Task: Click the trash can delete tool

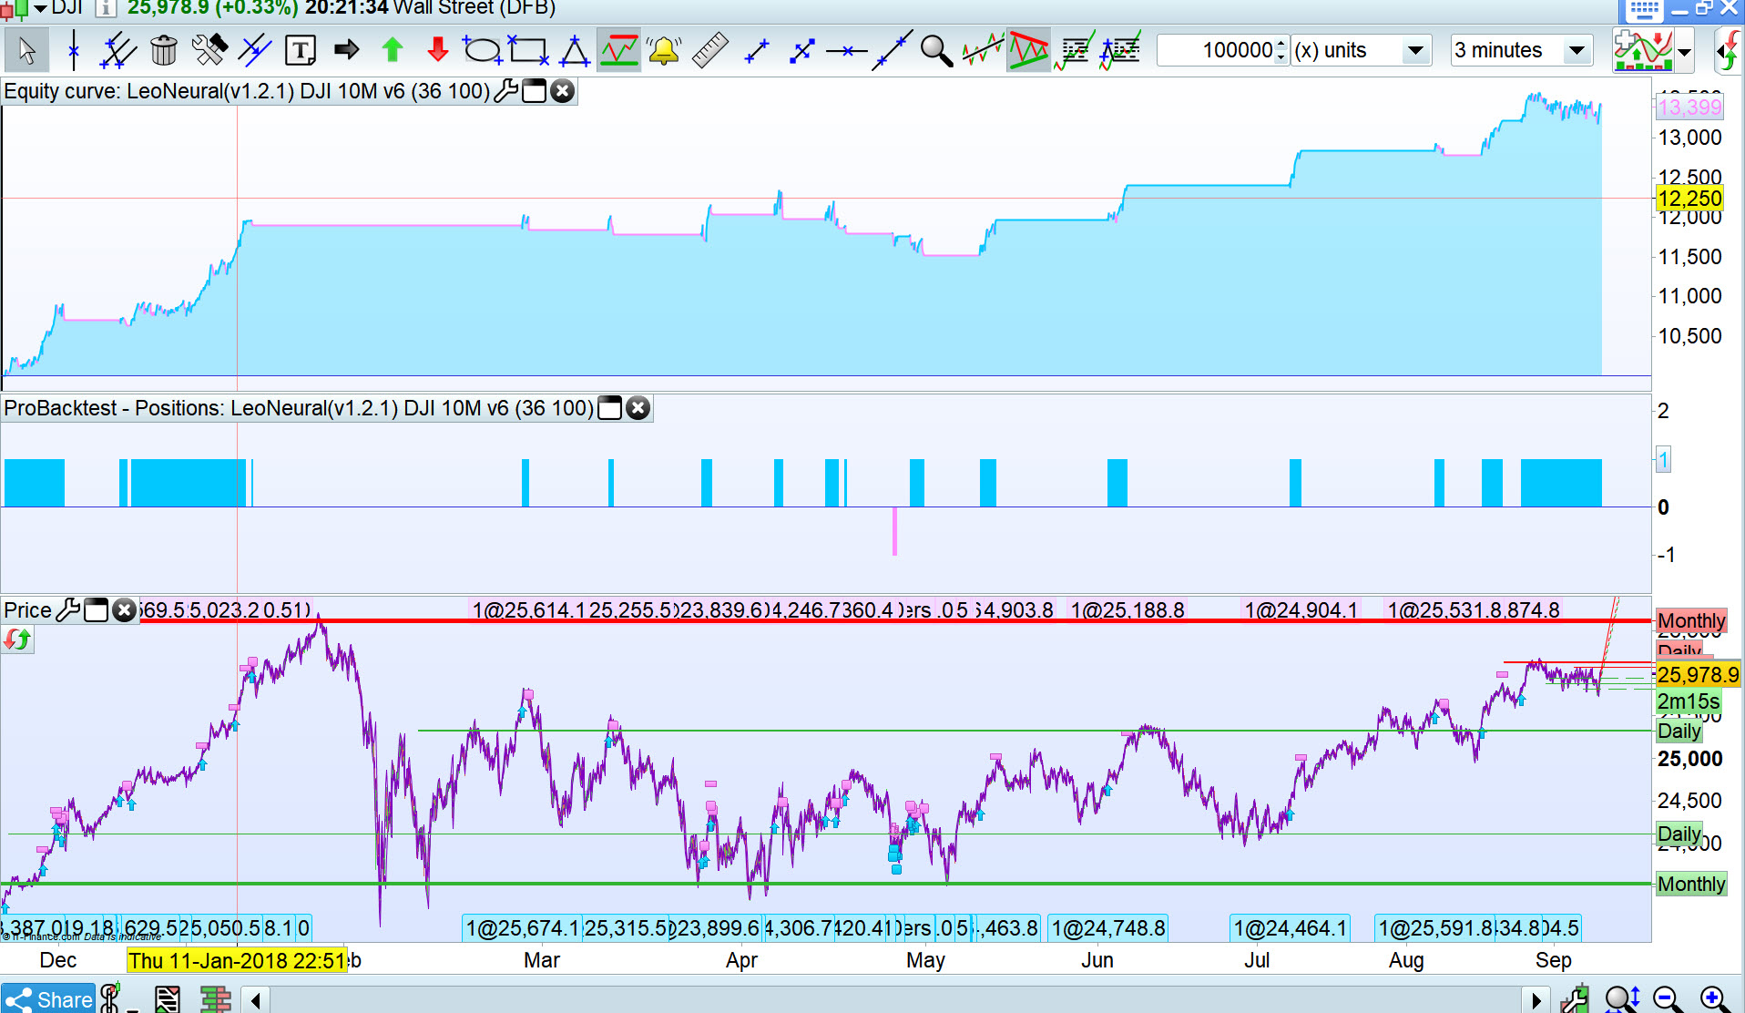Action: 164,50
